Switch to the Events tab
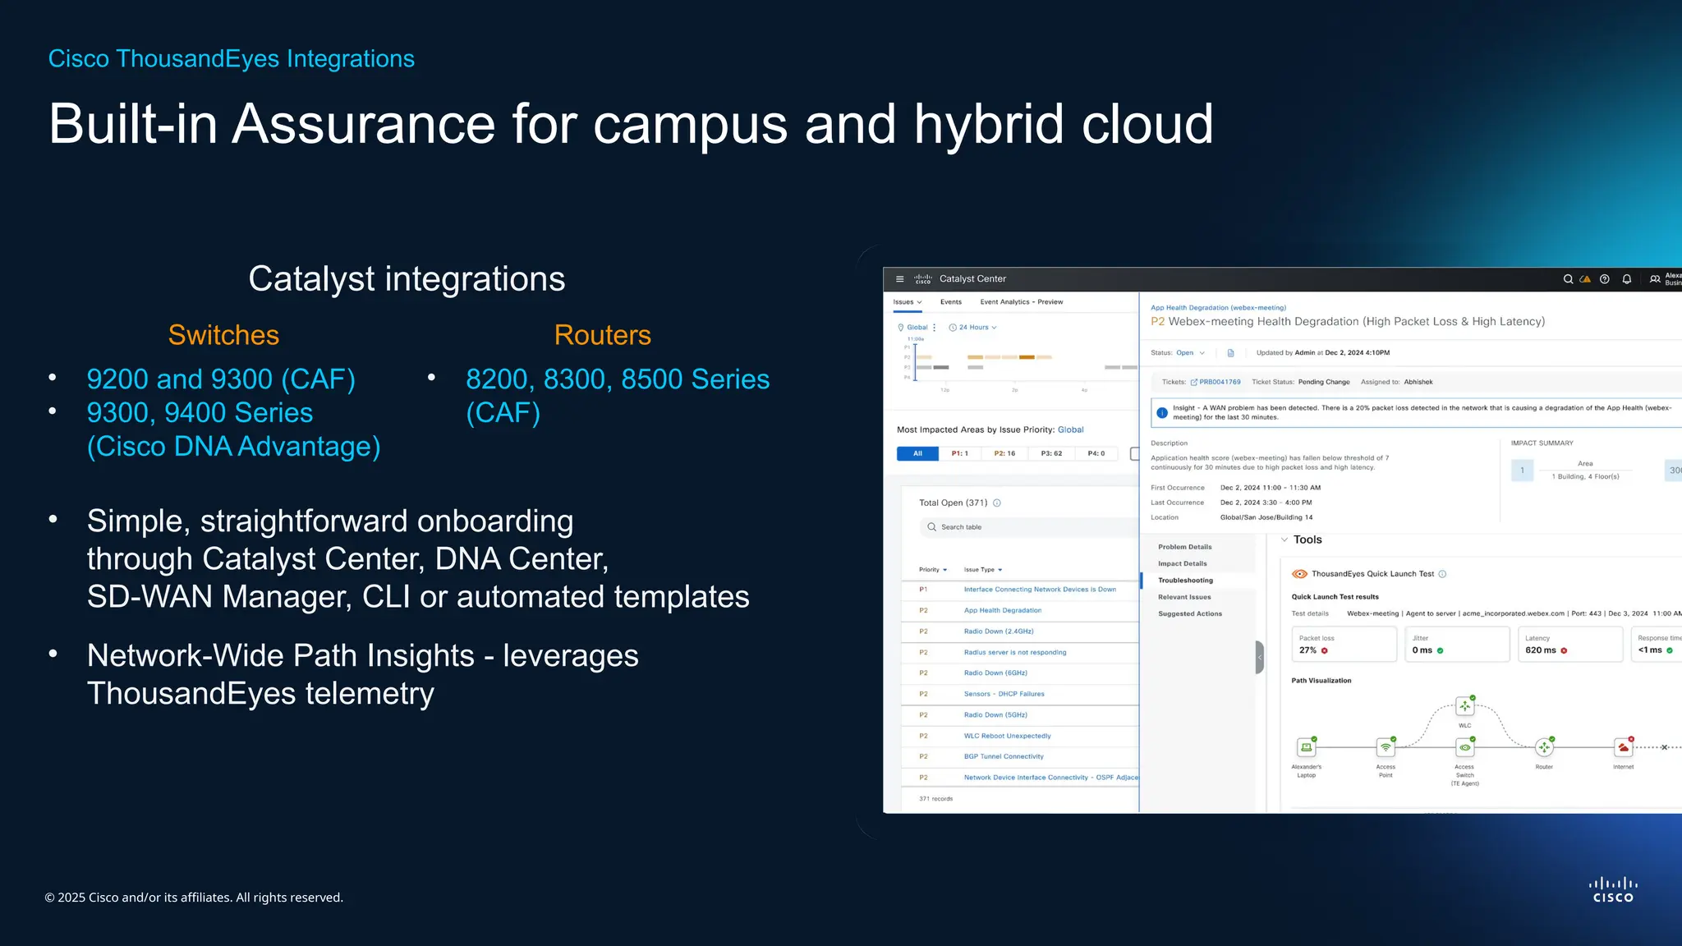1682x946 pixels. (x=950, y=302)
